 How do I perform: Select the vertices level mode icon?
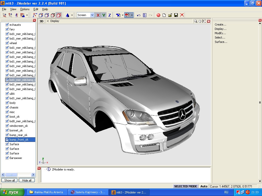click(35, 15)
